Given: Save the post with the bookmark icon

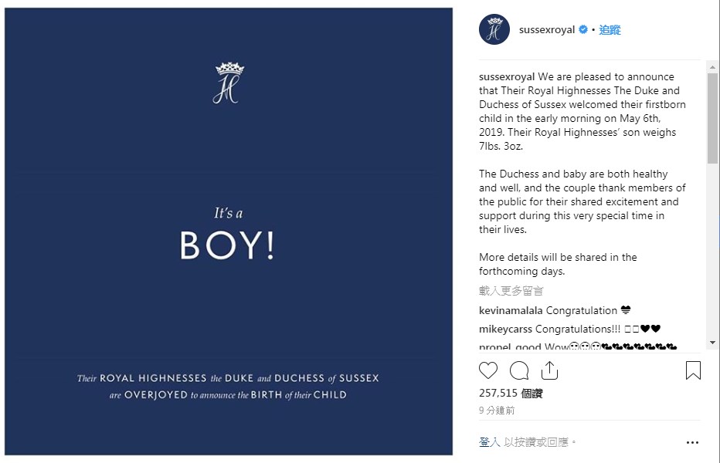Looking at the screenshot, I should [693, 370].
